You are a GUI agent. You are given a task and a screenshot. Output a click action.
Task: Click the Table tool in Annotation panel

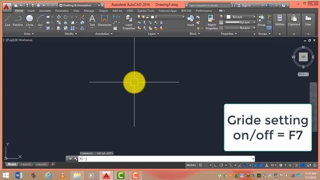115,28
